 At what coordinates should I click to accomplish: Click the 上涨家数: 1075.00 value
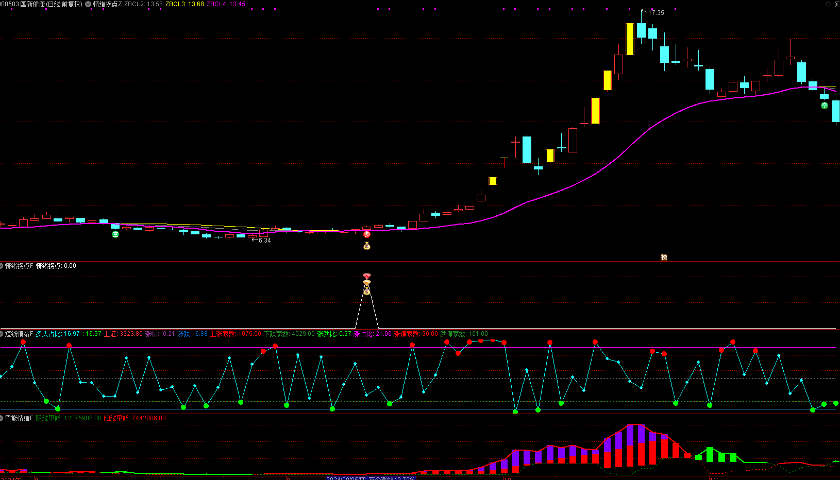236,334
